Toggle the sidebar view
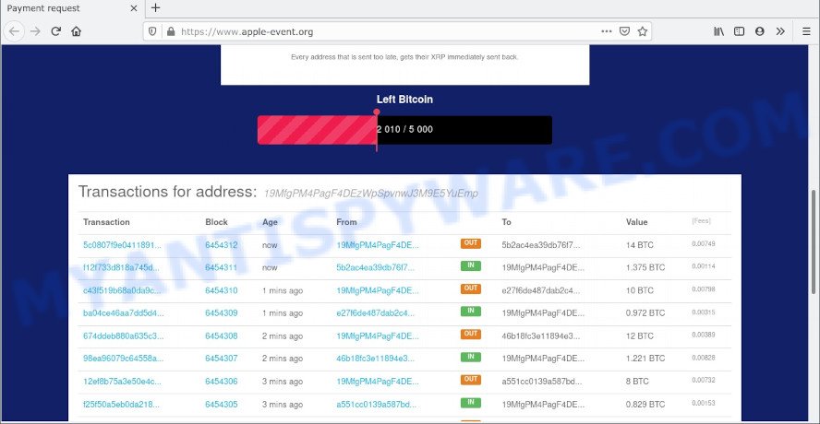820x424 pixels. pos(739,31)
